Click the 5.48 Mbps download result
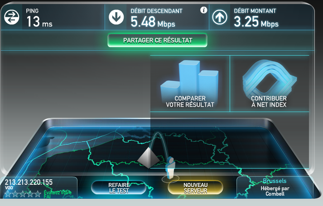 153,22
